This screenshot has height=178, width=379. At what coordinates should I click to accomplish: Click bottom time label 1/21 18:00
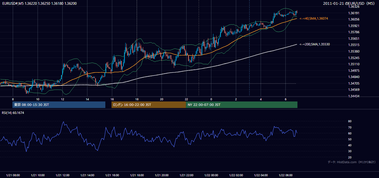click(x=137, y=175)
